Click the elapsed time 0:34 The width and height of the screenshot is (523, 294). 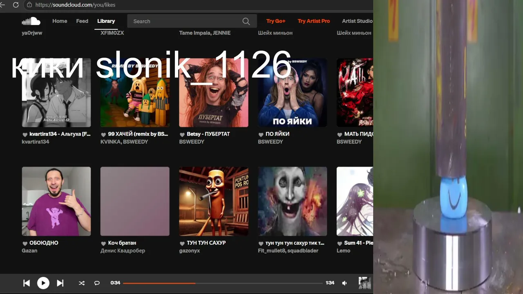pyautogui.click(x=115, y=283)
